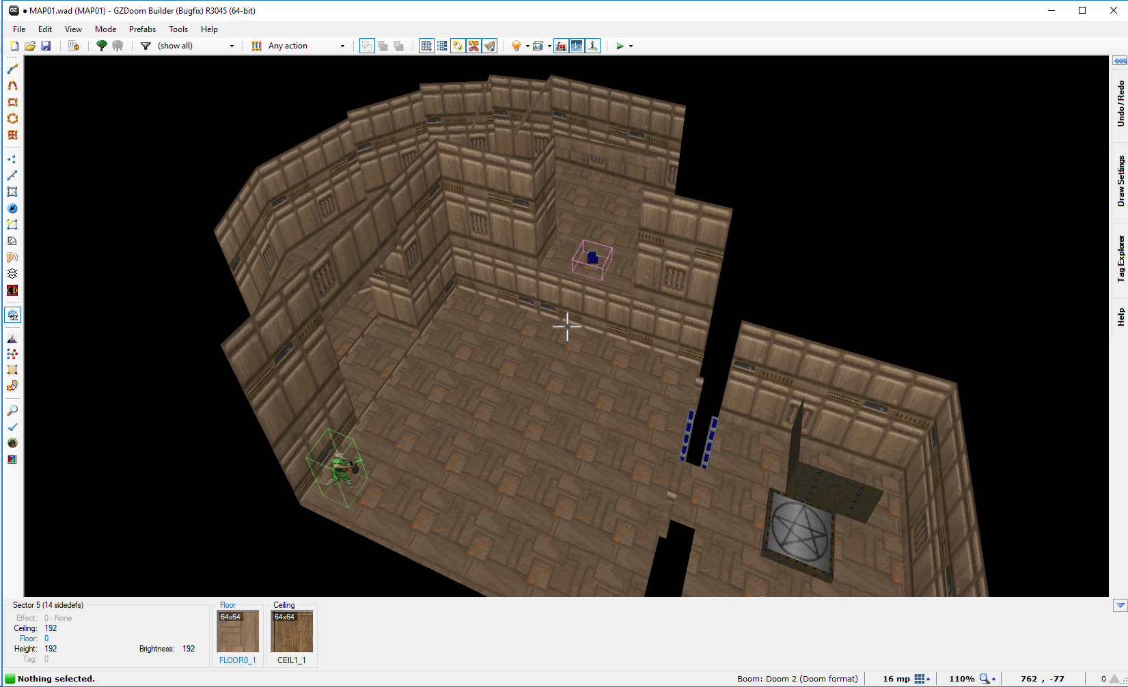The height and width of the screenshot is (687, 1128).
Task: Click the stacked layers icon in left toolbar
Action: pos(12,274)
